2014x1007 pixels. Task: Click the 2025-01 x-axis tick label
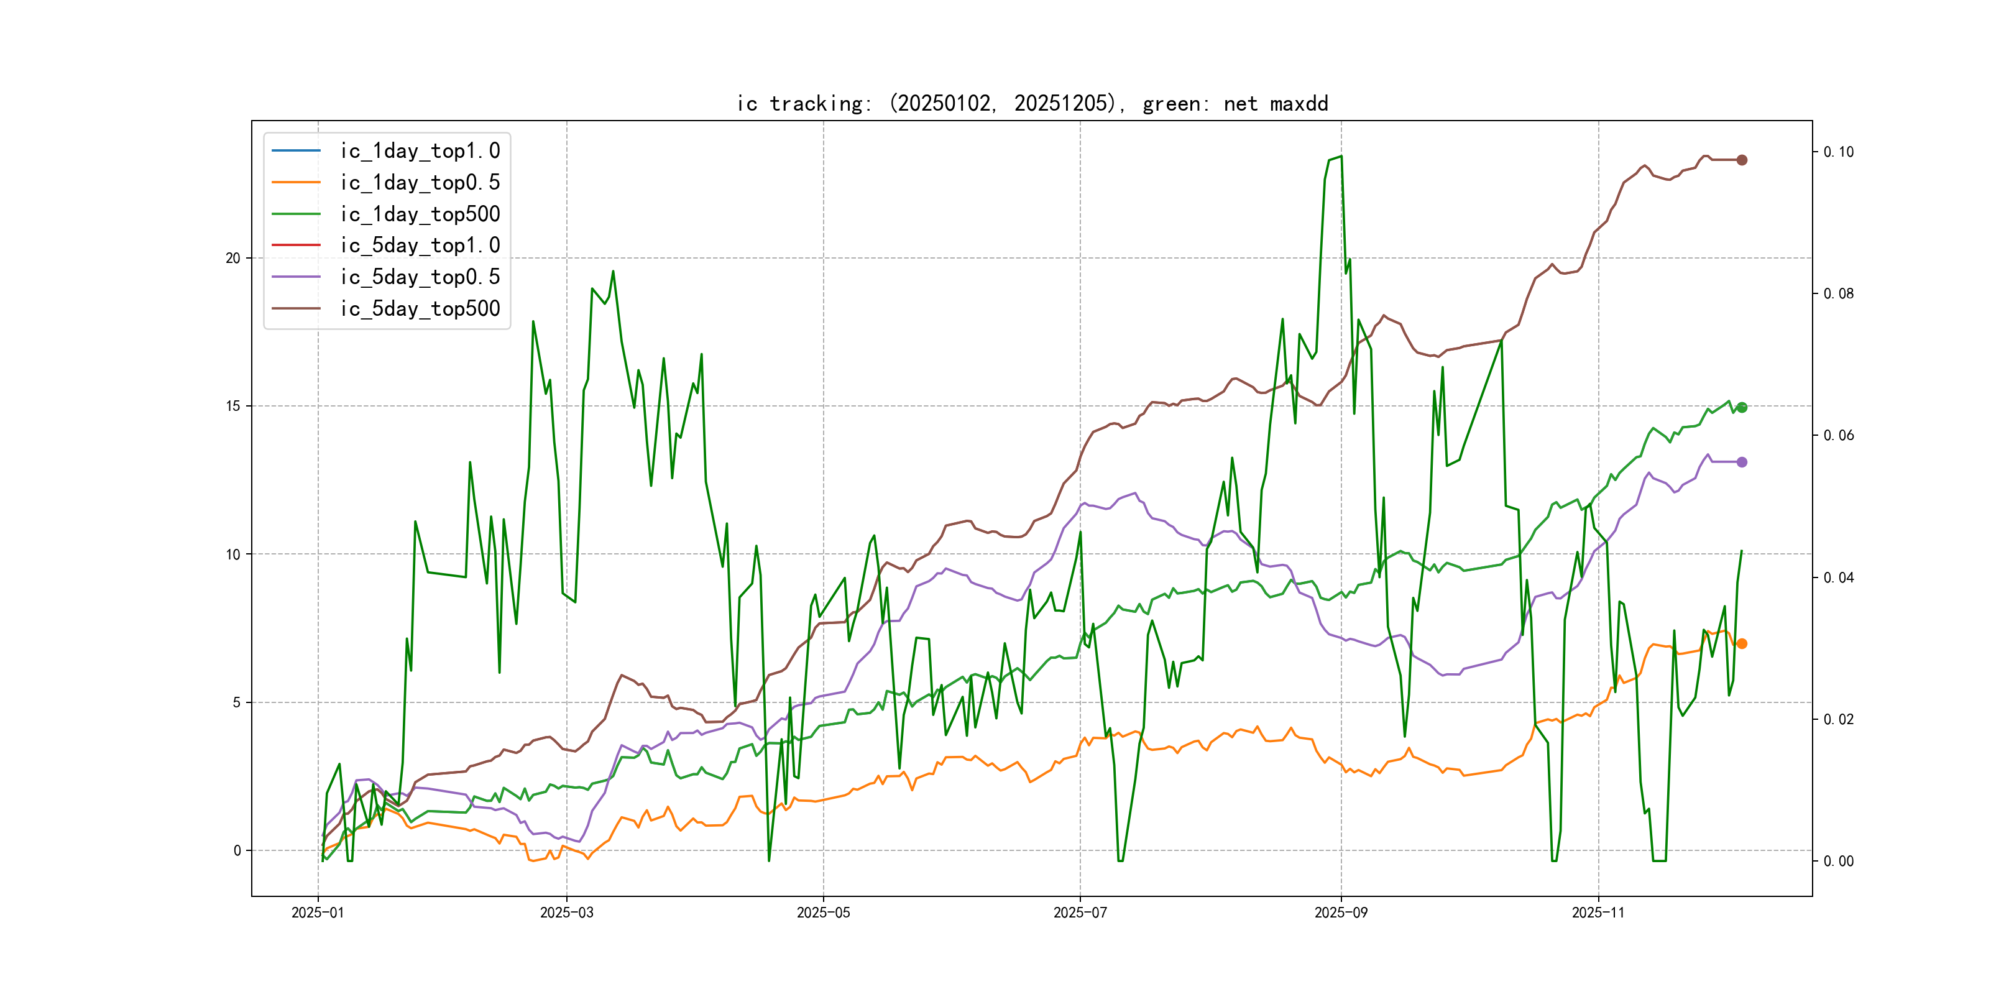pos(318,913)
